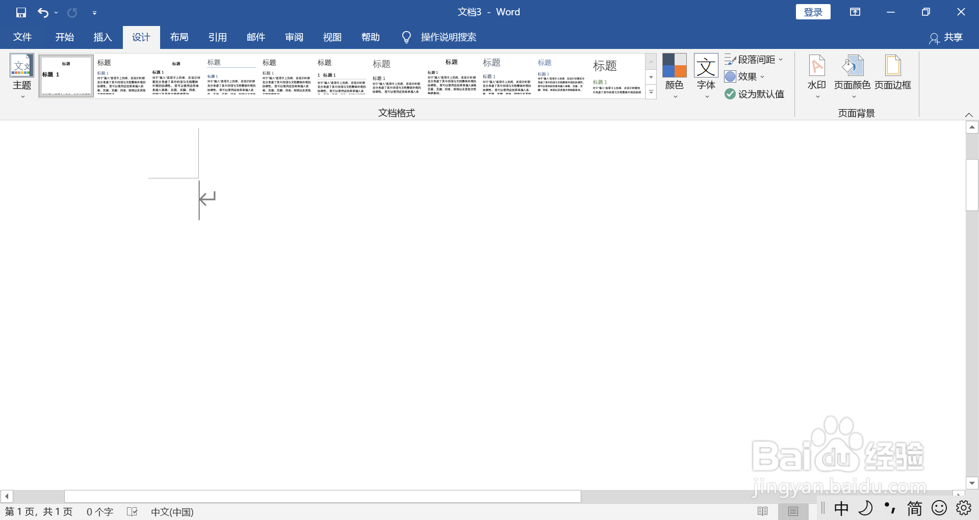Open the Effects (效果) dropdown
979x520 pixels.
pos(744,76)
